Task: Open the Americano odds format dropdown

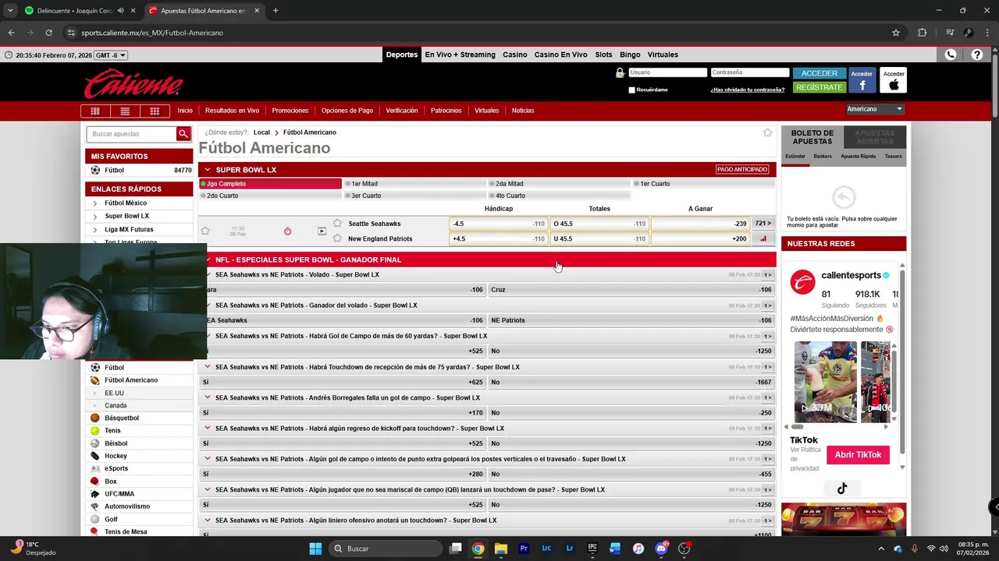Action: tap(875, 109)
